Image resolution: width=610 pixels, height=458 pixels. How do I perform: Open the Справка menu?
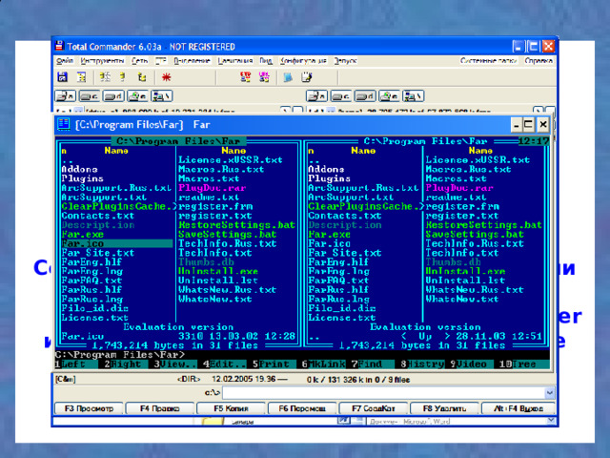(x=539, y=61)
